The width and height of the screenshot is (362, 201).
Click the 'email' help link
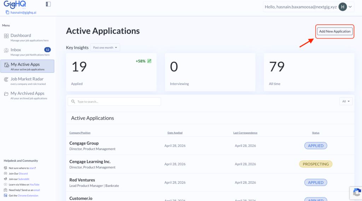pos(37,190)
